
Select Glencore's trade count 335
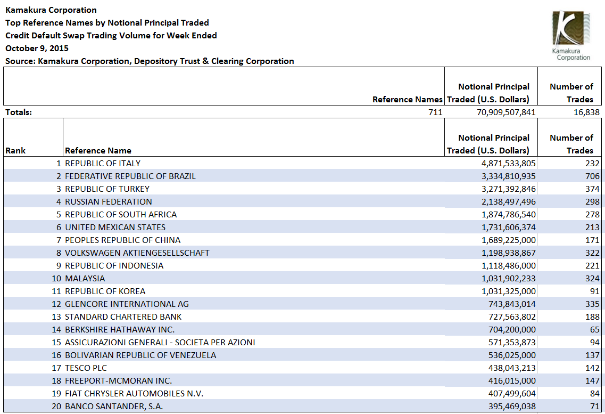click(x=592, y=304)
